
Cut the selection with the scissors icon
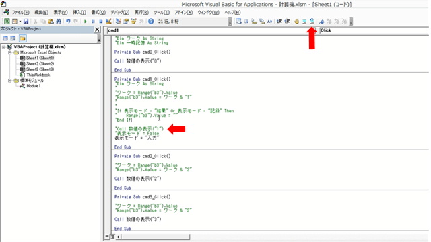(36, 21)
